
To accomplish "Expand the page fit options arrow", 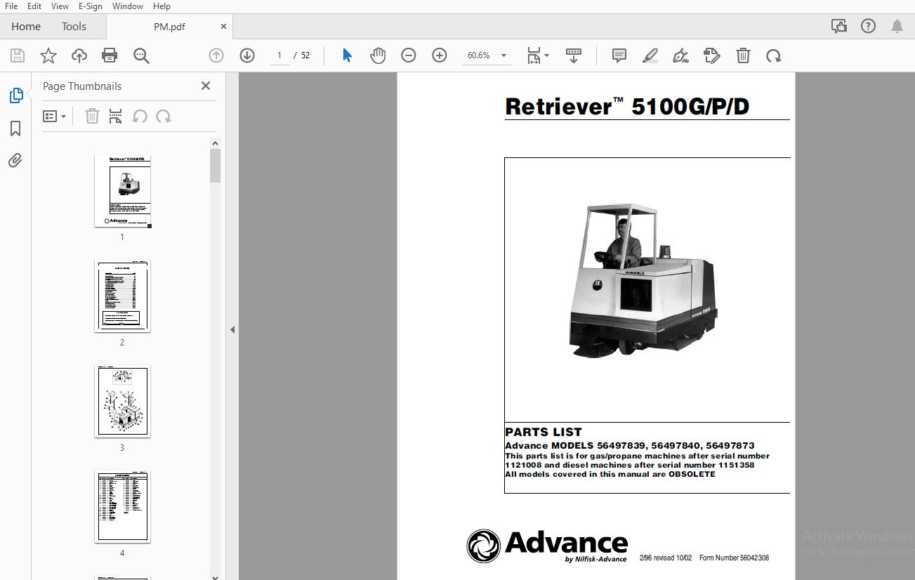I will (547, 55).
